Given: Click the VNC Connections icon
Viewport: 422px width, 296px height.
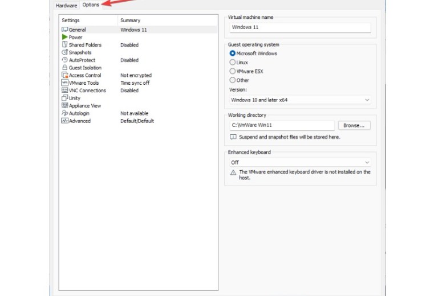Looking at the screenshot, I should [64, 90].
